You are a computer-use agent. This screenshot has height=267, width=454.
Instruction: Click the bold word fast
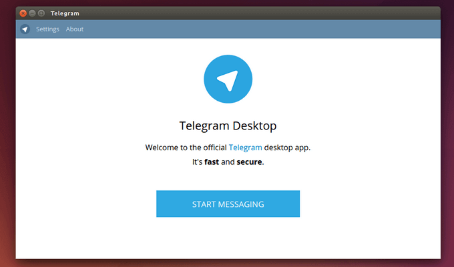(x=212, y=162)
